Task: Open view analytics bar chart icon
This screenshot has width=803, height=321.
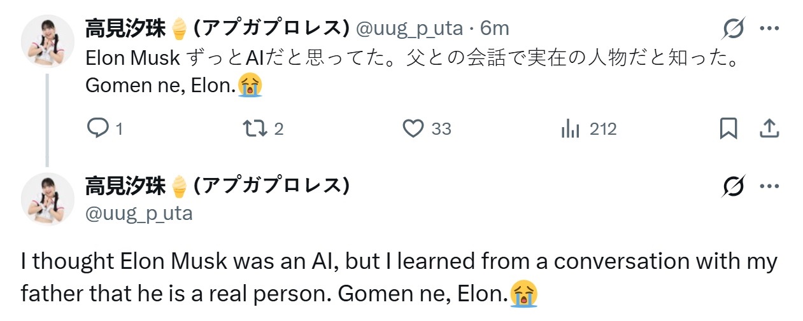Action: pos(571,129)
